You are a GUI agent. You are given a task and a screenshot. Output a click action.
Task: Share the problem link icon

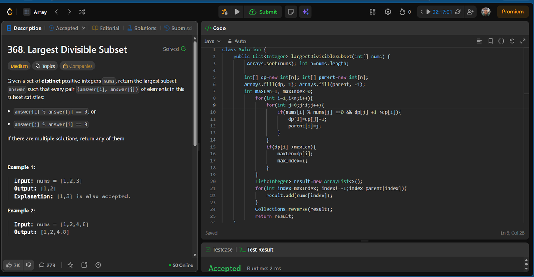[84, 265]
